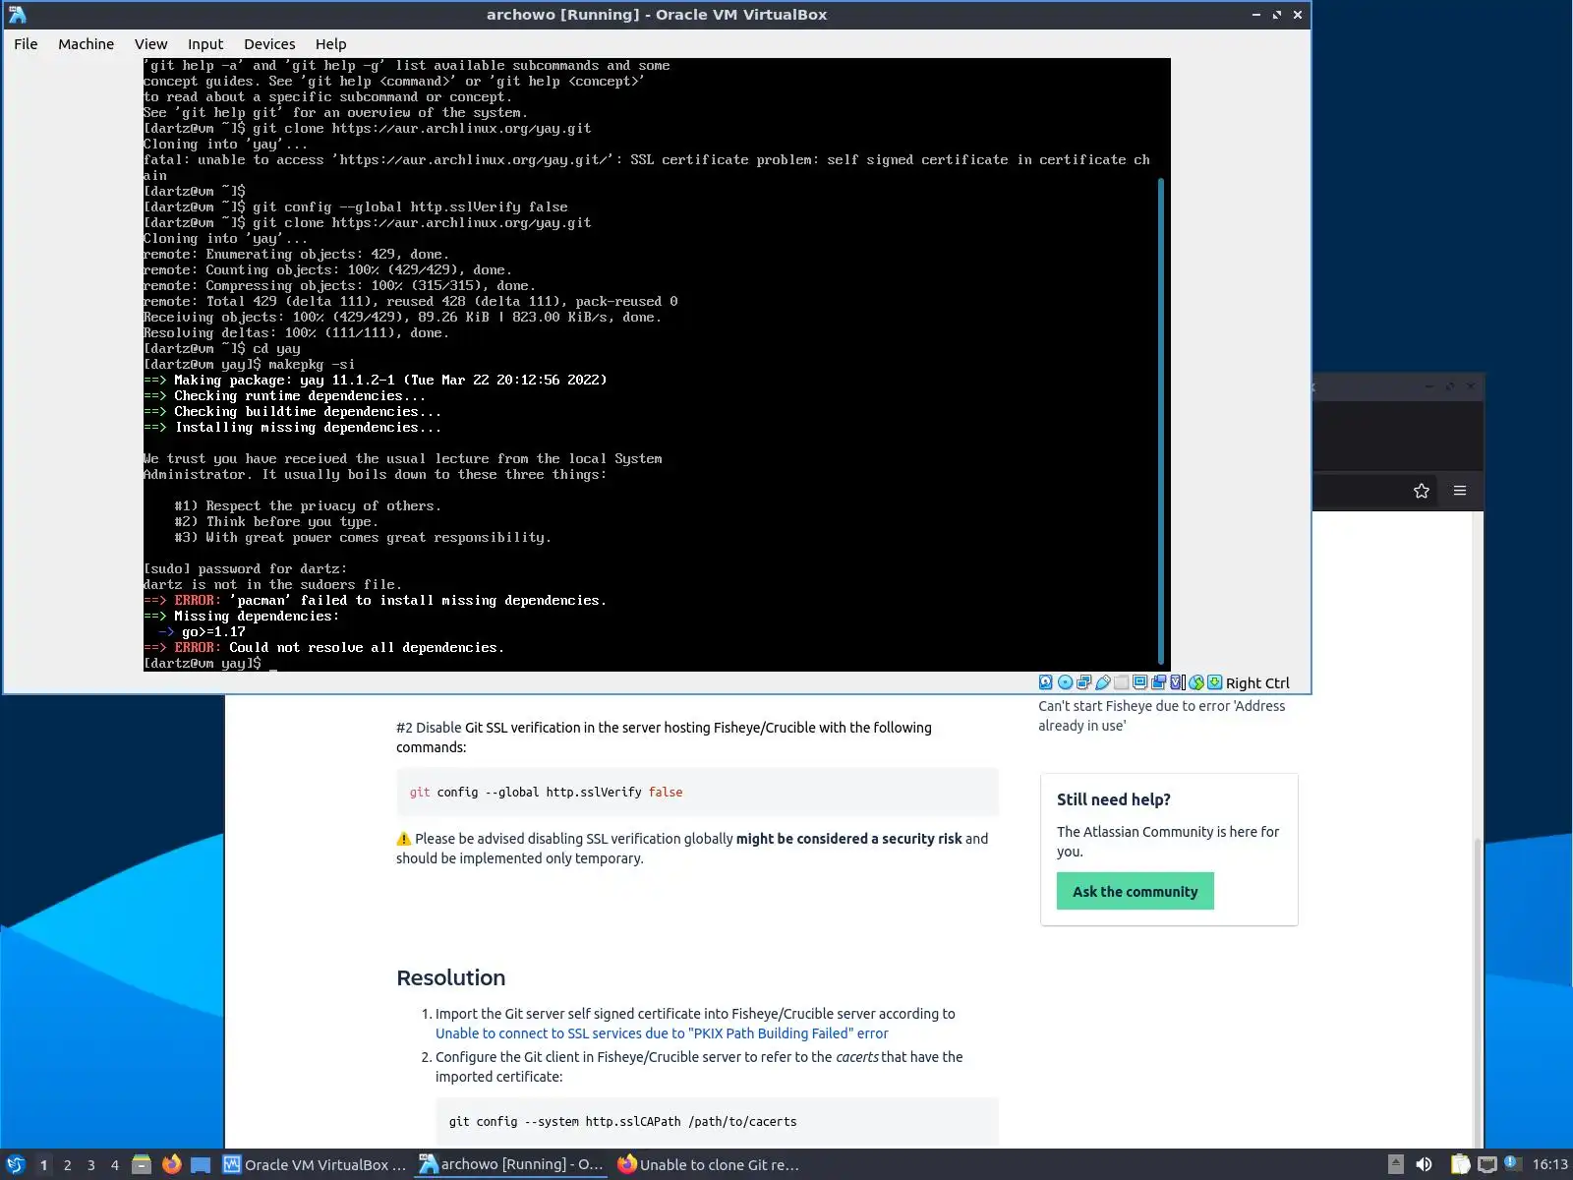This screenshot has height=1180, width=1573.
Task: Switch to Unable to clone Git taskbar entry
Action: 708,1165
